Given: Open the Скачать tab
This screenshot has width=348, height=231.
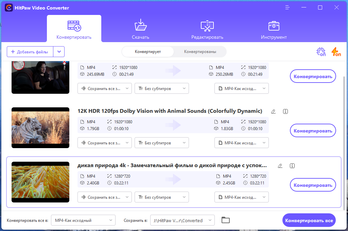Looking at the screenshot, I should (140, 29).
